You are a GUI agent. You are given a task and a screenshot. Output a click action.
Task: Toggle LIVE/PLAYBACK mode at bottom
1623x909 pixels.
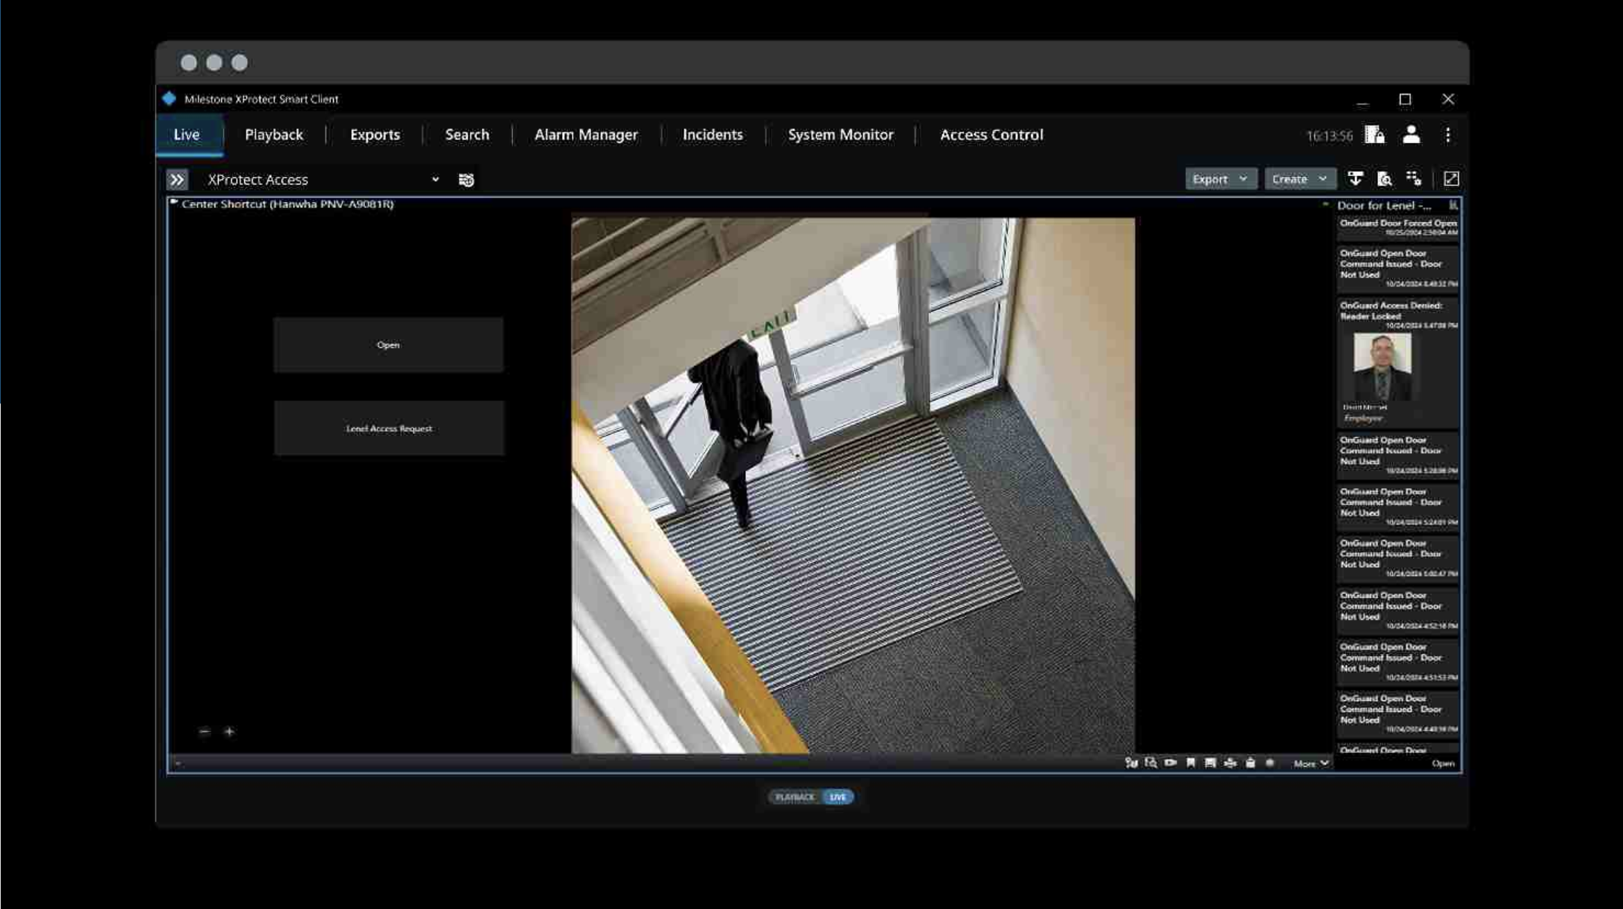coord(813,797)
